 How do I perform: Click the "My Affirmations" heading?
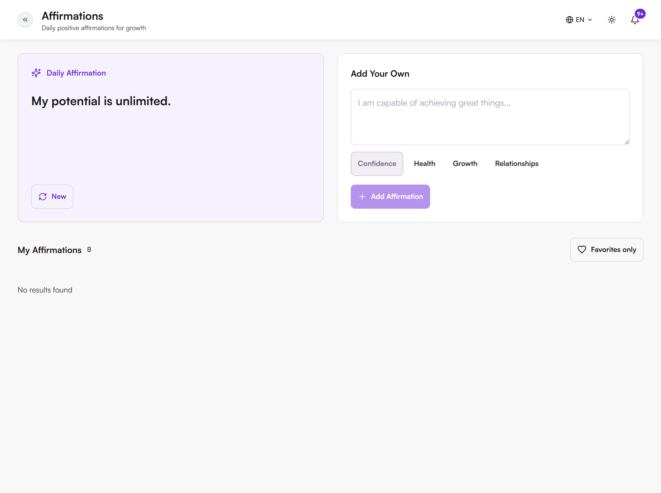coord(50,250)
